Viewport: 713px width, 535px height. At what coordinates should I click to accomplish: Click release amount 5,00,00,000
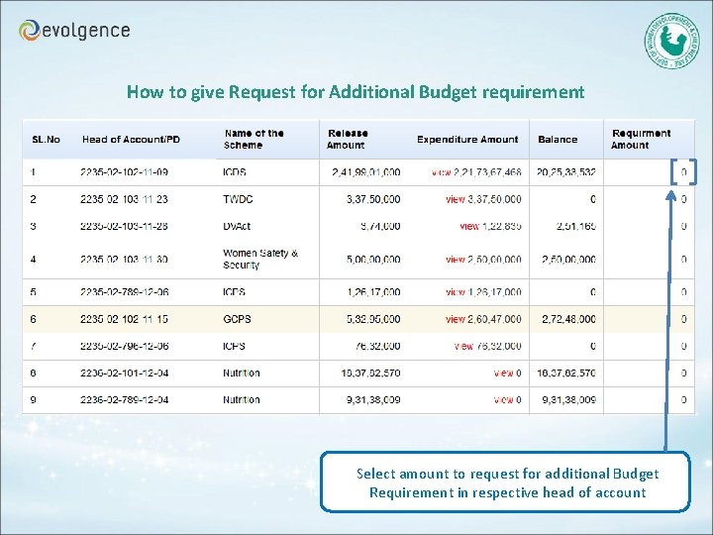click(x=373, y=260)
